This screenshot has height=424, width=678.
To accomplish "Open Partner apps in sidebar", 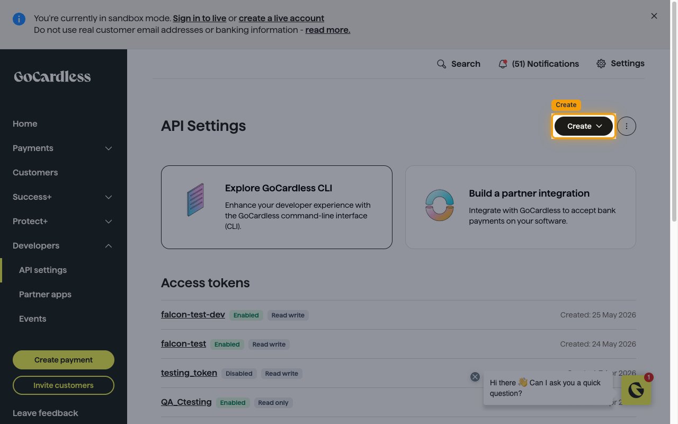I will tap(45, 294).
